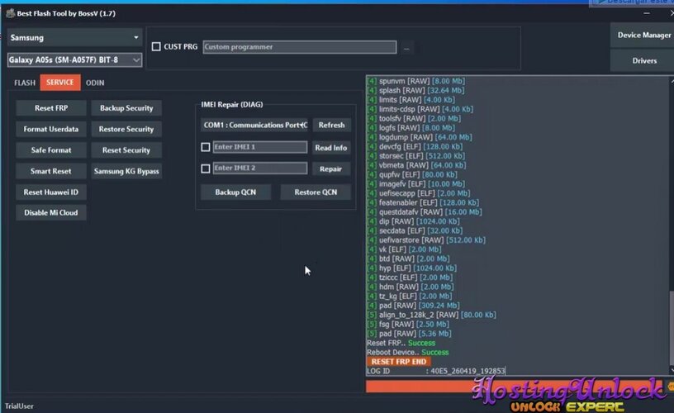Screen dimensions: 674x413
Task: Click the Reset FRP button
Action: coord(51,108)
